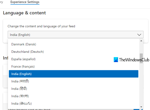This screenshot has height=110, width=150.
Task: Choose India (বাংলা) Bengali option
Action: (x=20, y=96)
